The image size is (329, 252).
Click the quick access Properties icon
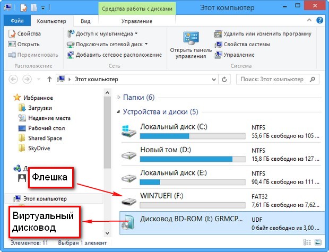(23, 7)
